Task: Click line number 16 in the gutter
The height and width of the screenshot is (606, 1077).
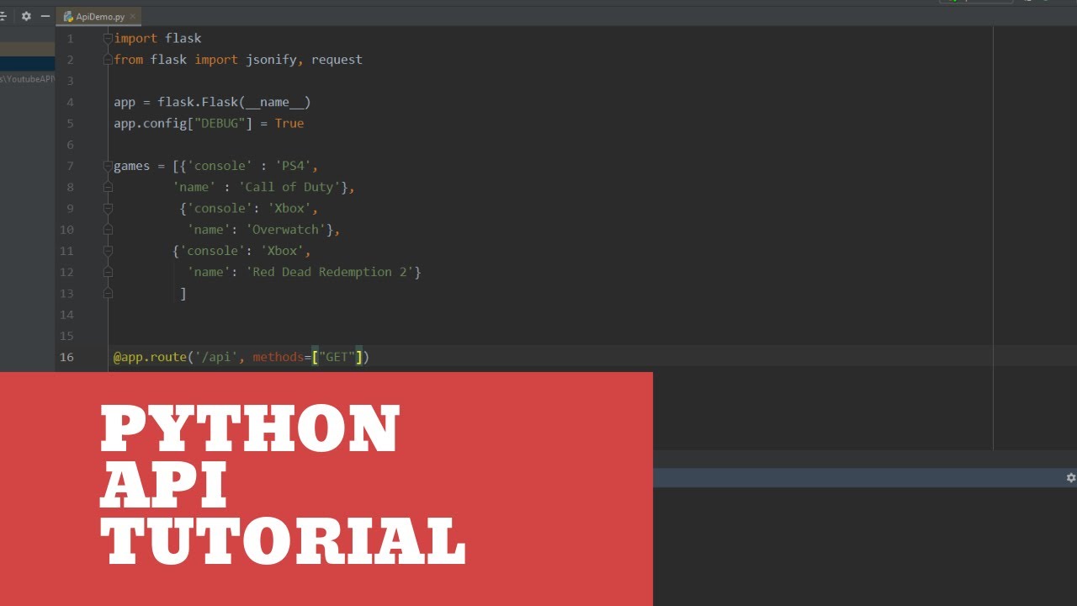Action: [x=66, y=357]
